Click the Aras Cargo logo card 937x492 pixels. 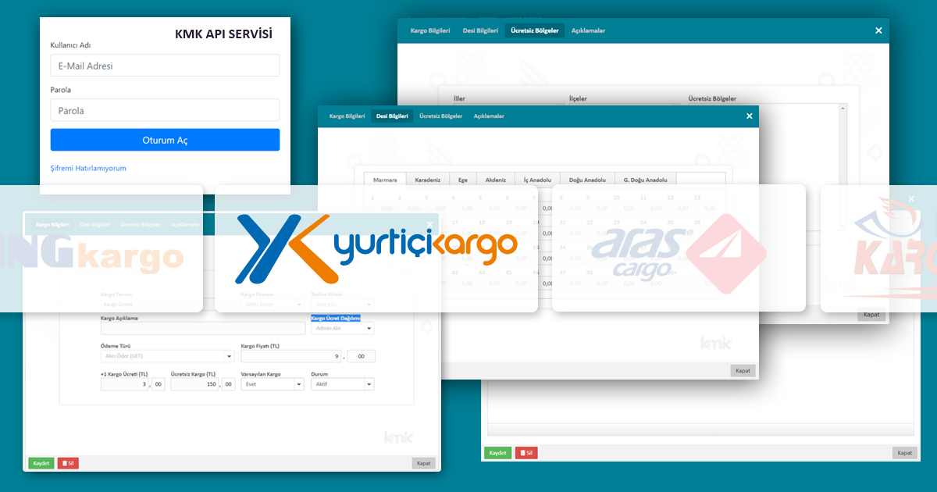(x=679, y=248)
